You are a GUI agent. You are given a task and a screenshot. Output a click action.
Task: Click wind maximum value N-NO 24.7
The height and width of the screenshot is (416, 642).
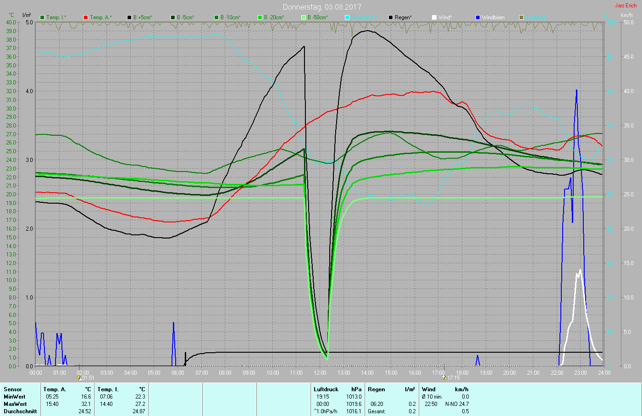tap(457, 404)
